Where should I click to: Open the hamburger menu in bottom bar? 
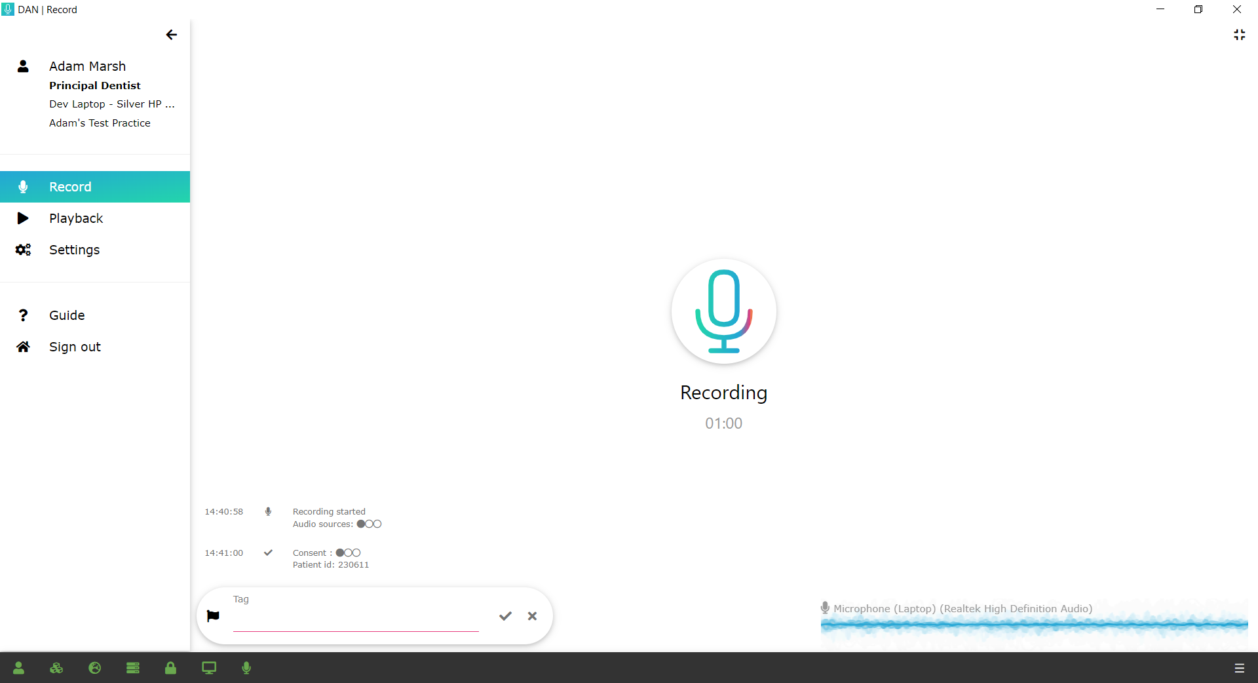tap(1239, 668)
